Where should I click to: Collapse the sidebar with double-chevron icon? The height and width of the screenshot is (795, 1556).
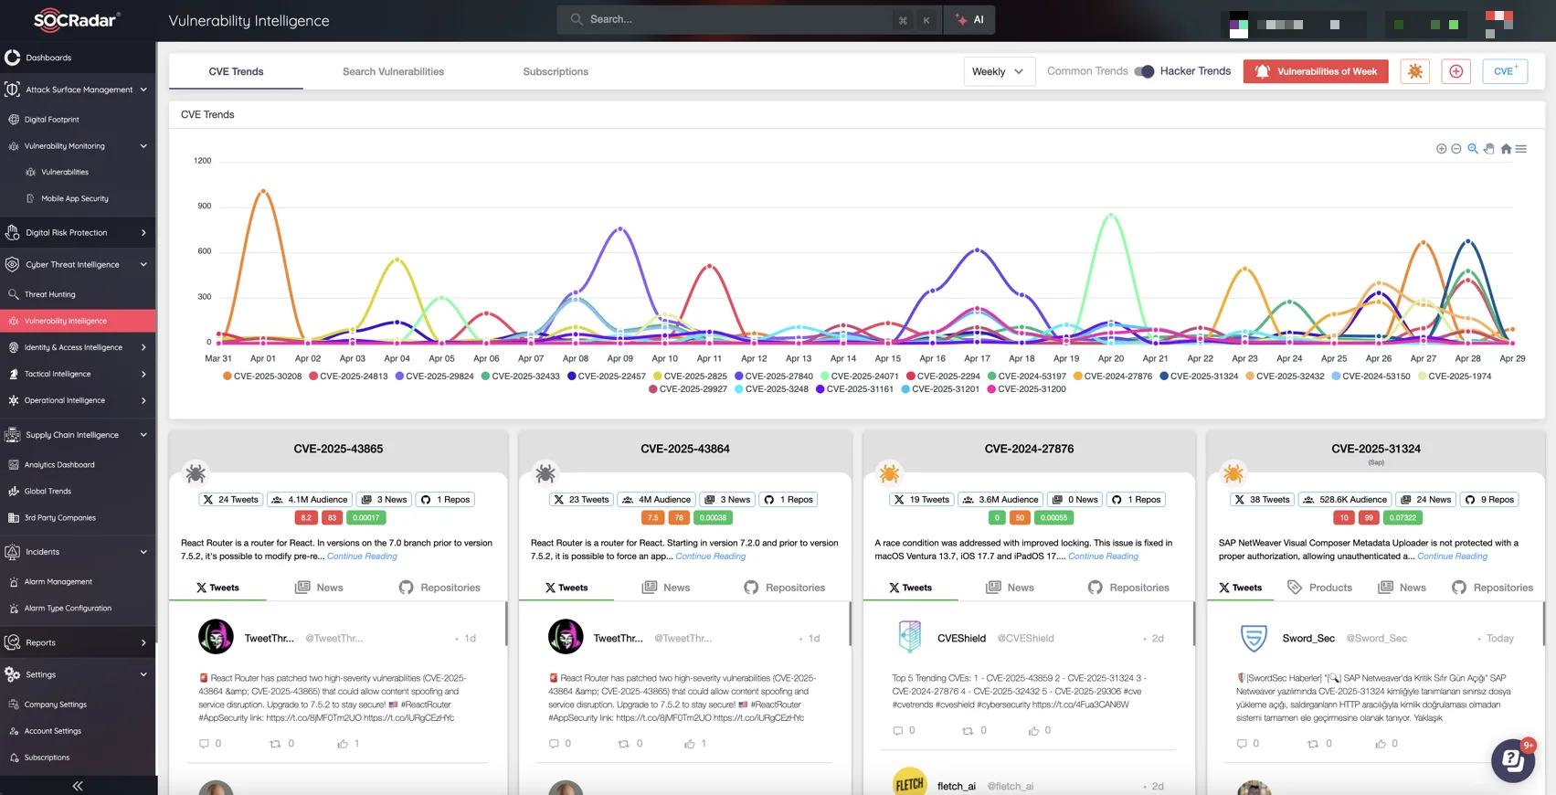(x=78, y=786)
